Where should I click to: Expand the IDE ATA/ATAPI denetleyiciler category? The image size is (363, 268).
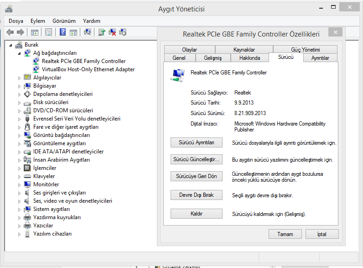19,152
